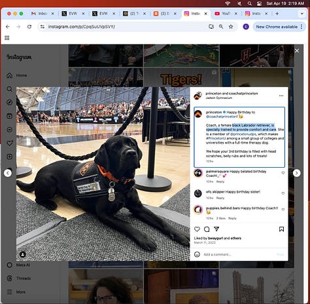Click the Instagram logo

coord(19,57)
